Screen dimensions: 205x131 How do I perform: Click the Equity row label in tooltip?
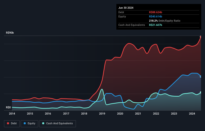[122, 16]
